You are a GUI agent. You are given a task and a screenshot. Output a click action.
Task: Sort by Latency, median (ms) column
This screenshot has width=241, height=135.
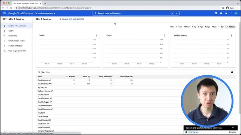pos(105,76)
